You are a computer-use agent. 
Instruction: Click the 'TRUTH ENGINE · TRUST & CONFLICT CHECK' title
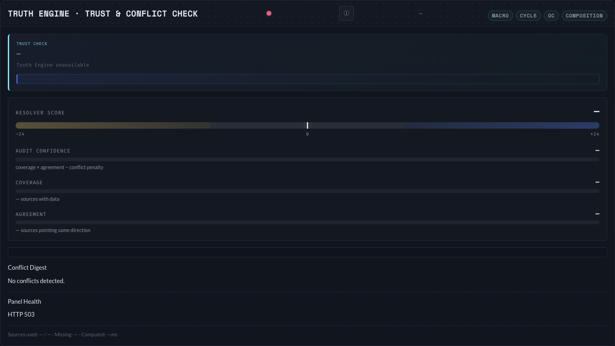pyautogui.click(x=103, y=13)
